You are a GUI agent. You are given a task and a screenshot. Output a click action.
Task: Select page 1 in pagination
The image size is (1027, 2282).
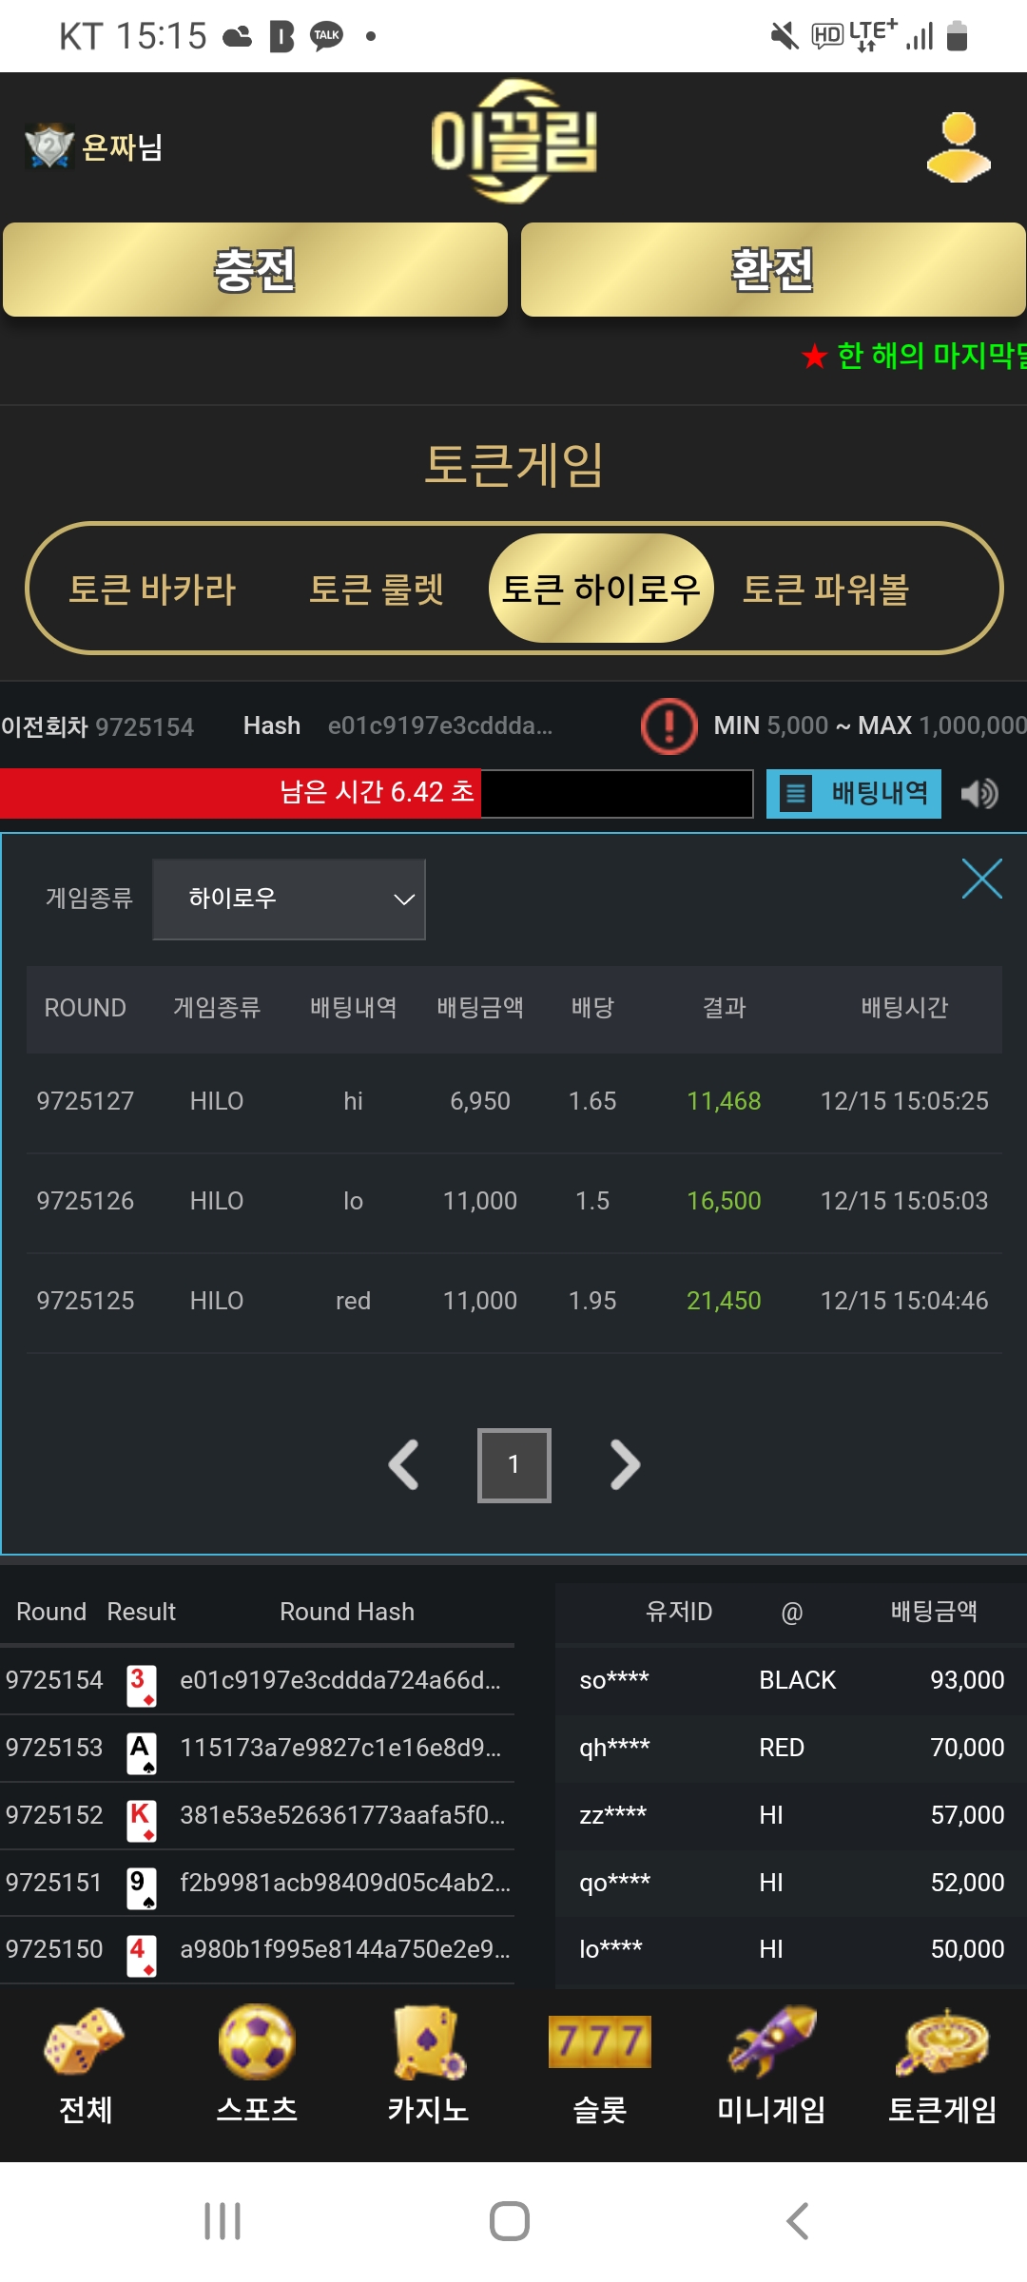pos(513,1465)
